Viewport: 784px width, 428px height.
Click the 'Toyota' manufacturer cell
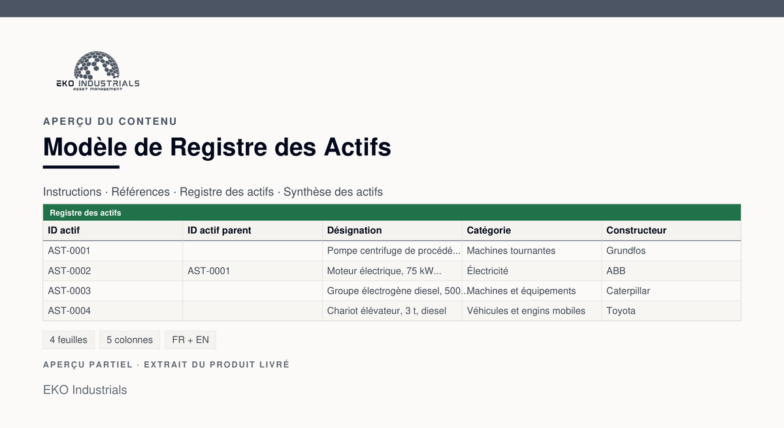[671, 311]
